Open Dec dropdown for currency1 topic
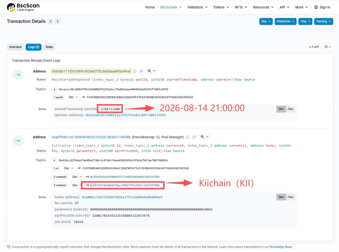 click(x=77, y=185)
